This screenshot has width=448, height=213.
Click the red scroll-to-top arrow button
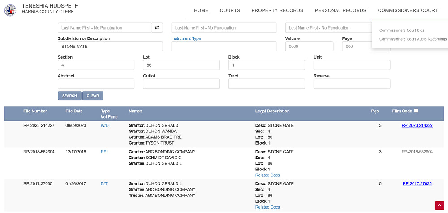439,205
